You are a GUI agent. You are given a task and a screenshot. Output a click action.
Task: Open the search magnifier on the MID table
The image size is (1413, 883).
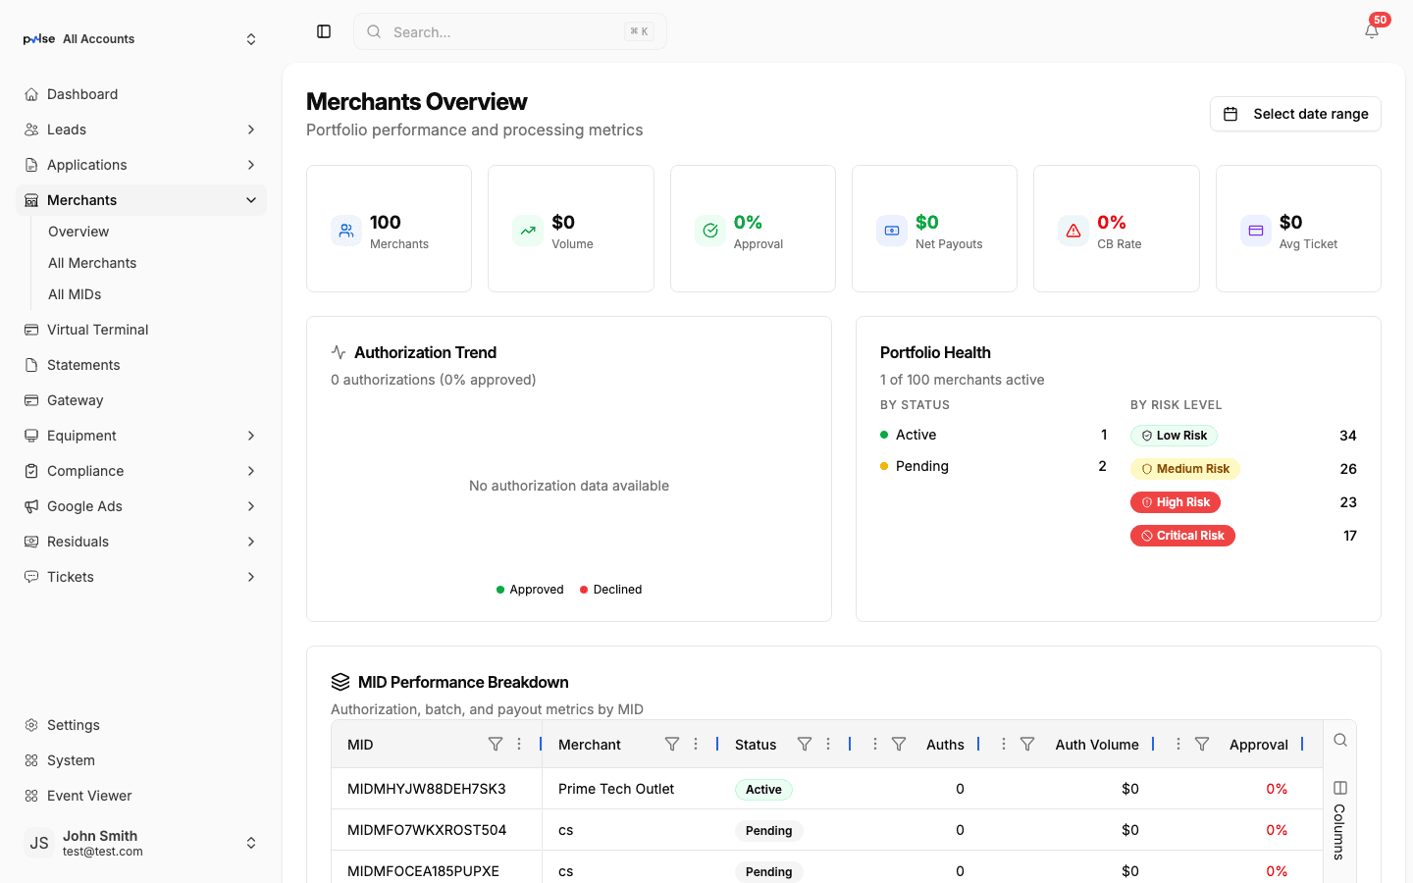tap(1340, 740)
